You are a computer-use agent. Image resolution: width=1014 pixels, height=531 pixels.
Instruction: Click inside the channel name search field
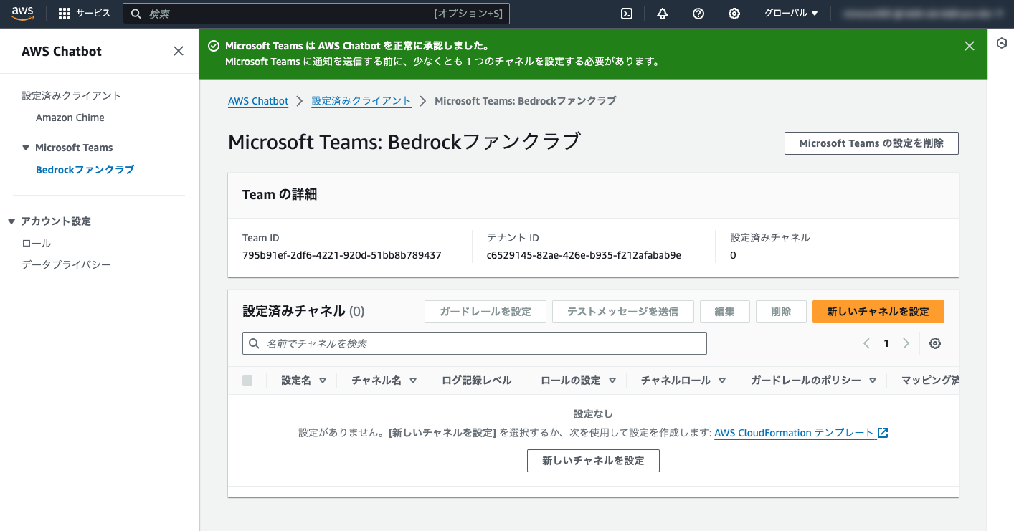coord(473,343)
